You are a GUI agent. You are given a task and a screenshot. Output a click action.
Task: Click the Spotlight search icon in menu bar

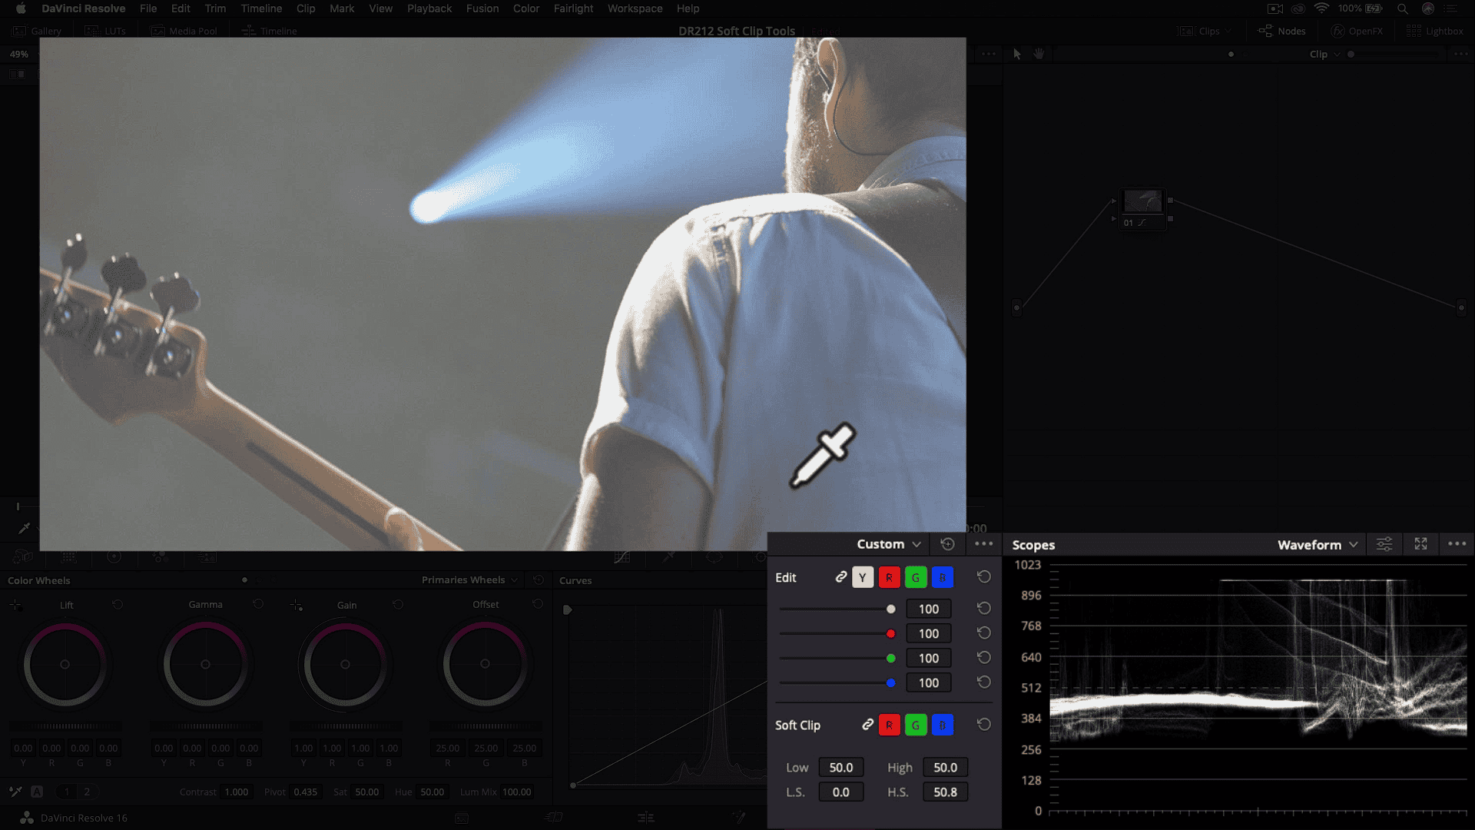[x=1402, y=8]
